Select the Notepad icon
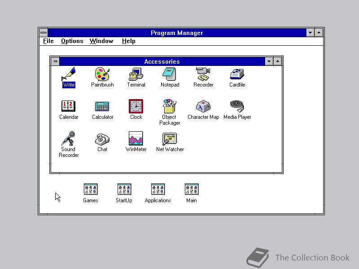Viewport: 359px width, 269px height. (170, 74)
